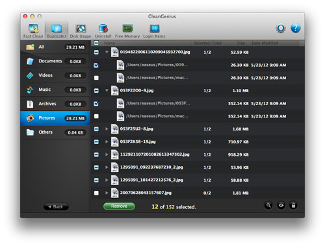Open the settings gear icon
This screenshot has width=325, height=246.
281,28
